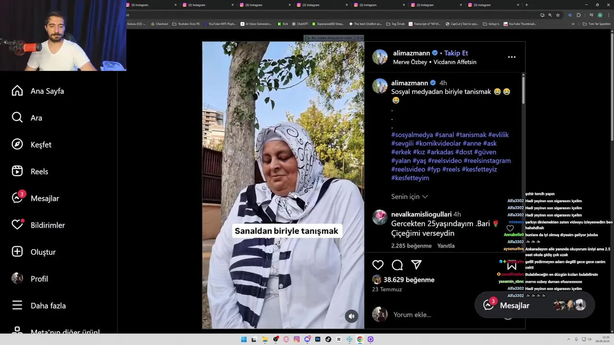Go to Ana Sayfa in Instagram sidebar
The image size is (614, 345).
[x=38, y=91]
